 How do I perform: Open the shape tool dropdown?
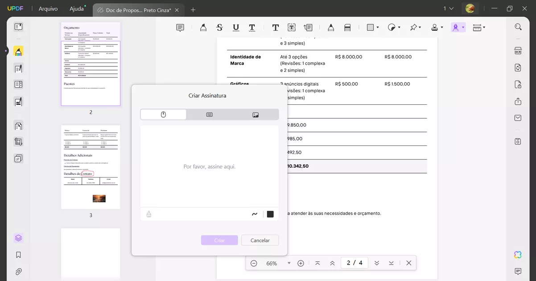[x=377, y=27]
